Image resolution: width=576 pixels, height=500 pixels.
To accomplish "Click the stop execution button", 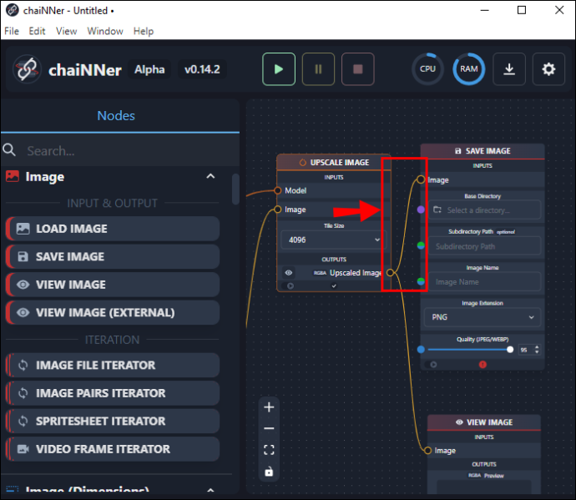I will [358, 69].
